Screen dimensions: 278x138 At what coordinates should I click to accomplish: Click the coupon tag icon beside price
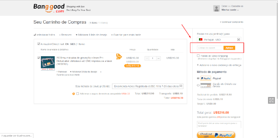tap(119, 57)
